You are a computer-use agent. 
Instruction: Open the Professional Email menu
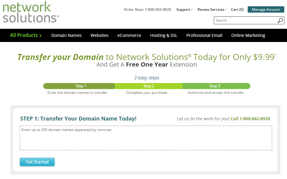[204, 35]
